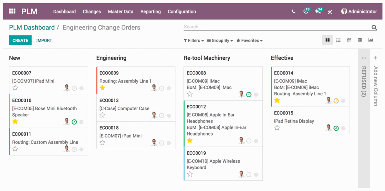The image size is (385, 191).
Task: Open the Group By dropdown
Action: pyautogui.click(x=220, y=40)
